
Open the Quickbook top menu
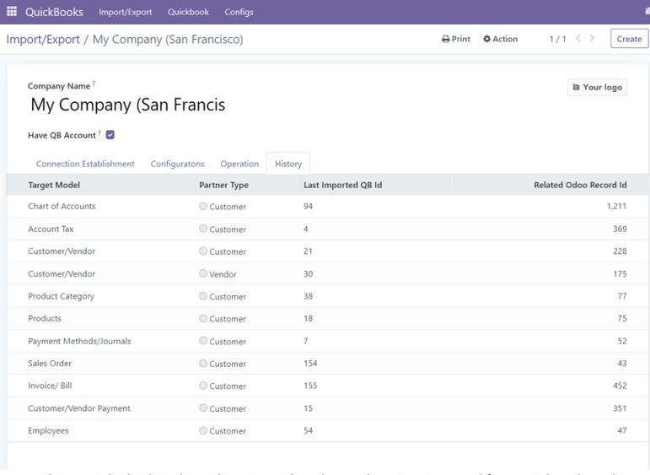pyautogui.click(x=188, y=12)
